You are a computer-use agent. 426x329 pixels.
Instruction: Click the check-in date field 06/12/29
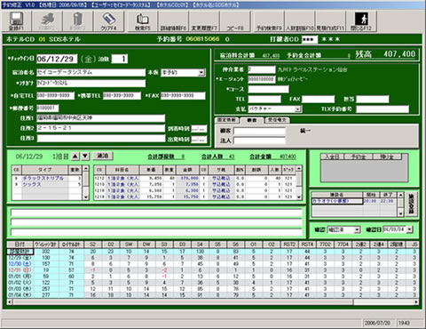click(57, 59)
